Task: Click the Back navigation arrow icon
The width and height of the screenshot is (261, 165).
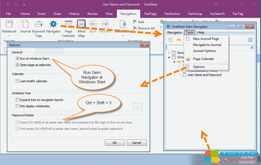Action: (x=93, y=24)
